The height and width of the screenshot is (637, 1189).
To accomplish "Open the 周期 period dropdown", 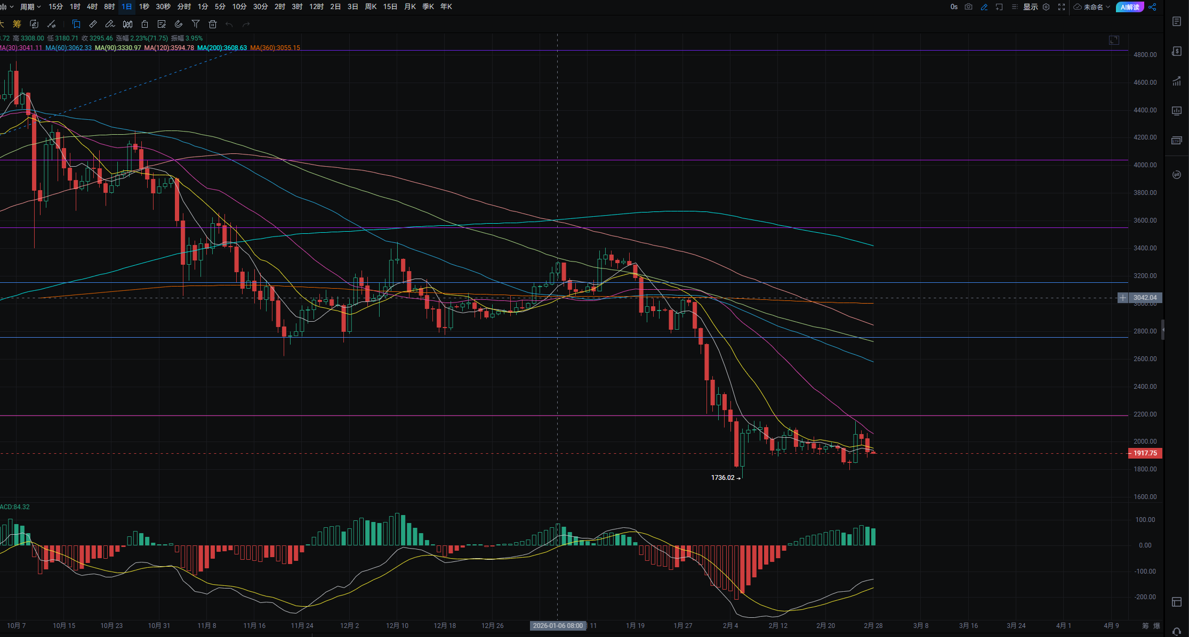I will point(30,7).
